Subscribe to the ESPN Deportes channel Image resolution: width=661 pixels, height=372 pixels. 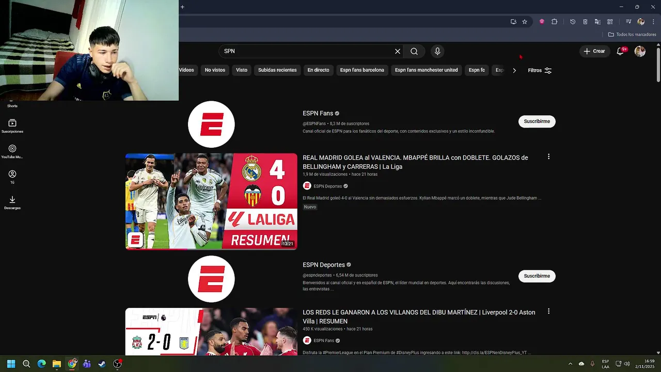point(537,276)
